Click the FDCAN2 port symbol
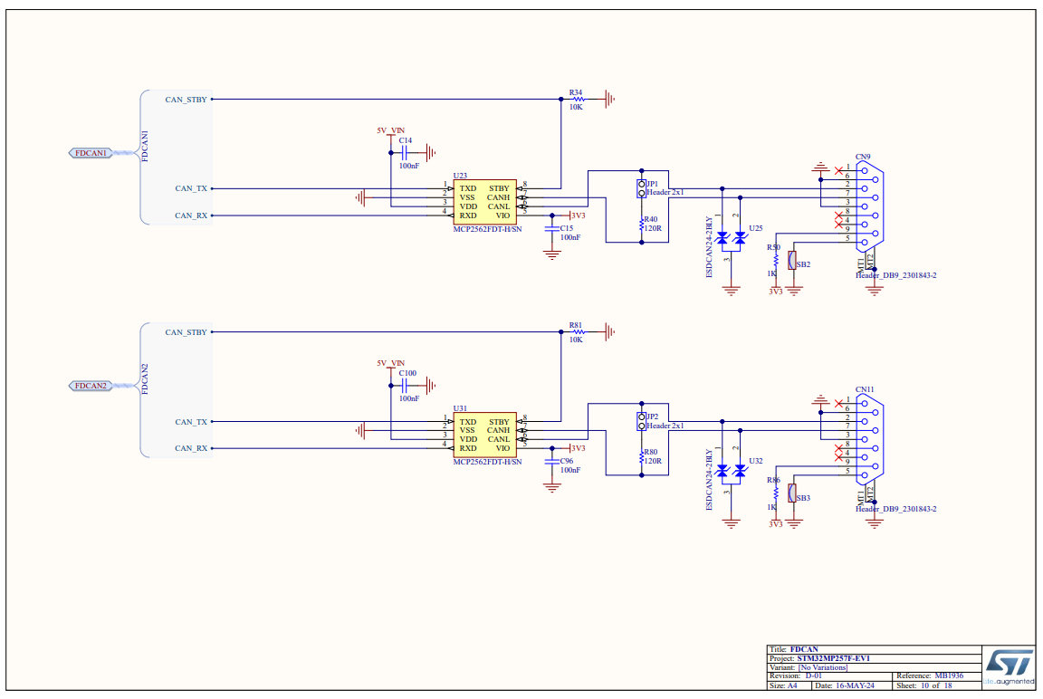The image size is (1043, 699). click(x=91, y=386)
